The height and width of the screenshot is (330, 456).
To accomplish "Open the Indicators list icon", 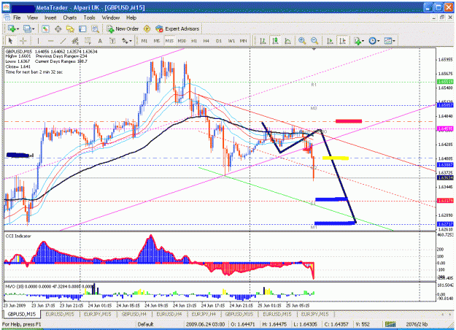I will click(358, 41).
